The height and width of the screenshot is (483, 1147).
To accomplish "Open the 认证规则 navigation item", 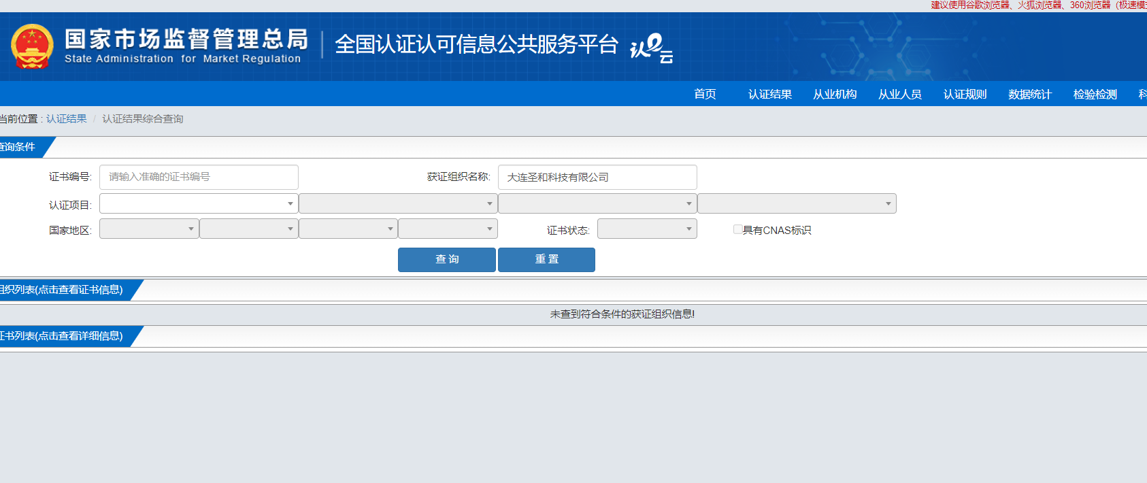I will [x=965, y=94].
